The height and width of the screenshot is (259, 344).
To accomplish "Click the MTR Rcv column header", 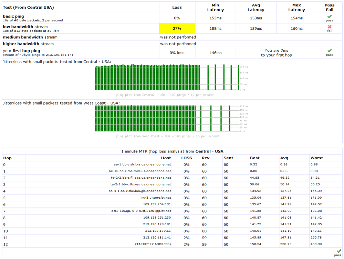I will click(206, 158).
